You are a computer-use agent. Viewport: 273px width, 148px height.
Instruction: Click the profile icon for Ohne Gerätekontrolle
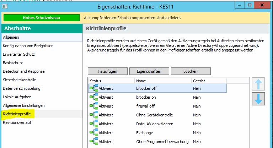point(94,115)
